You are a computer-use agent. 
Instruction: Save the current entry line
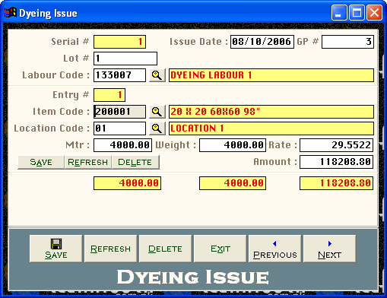(41, 162)
